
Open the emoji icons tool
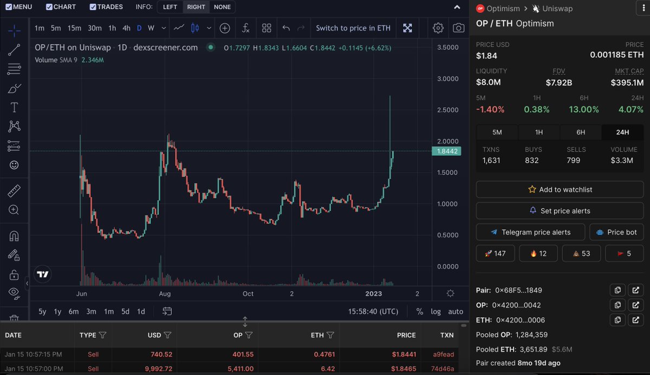tap(15, 165)
